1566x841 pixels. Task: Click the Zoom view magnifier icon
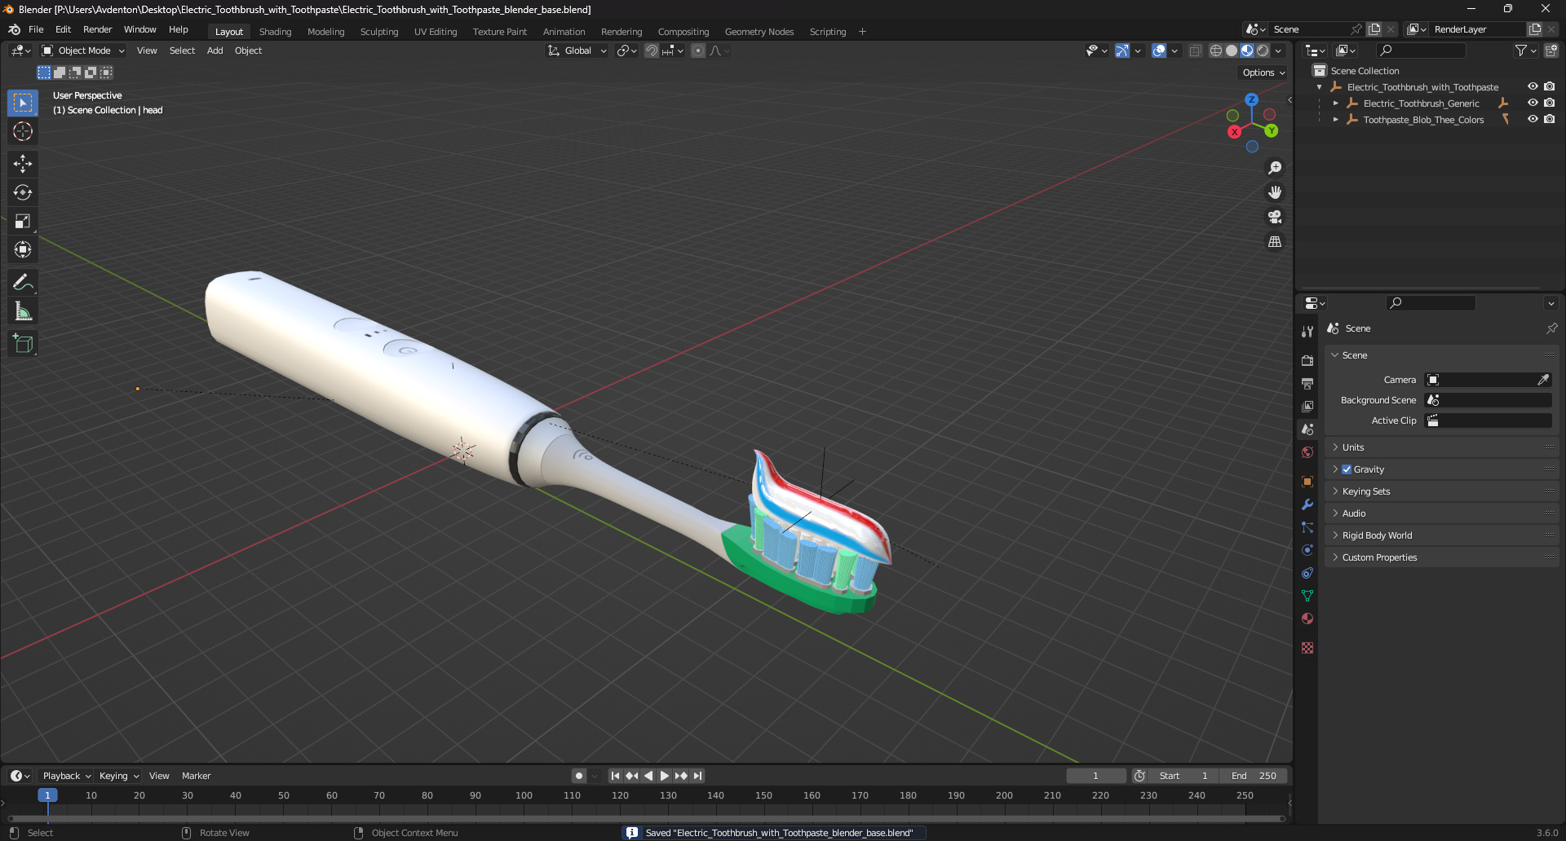[1275, 168]
